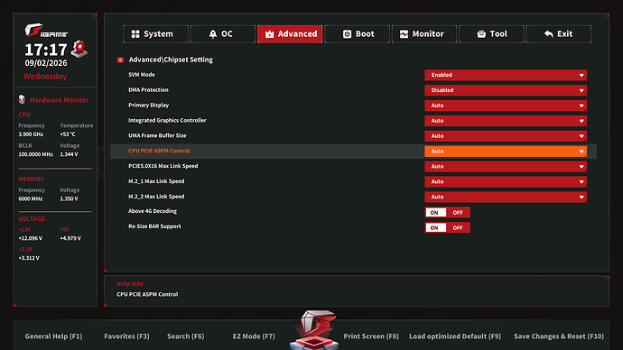This screenshot has width=623, height=350.
Task: Open the M.2_1 Max Link Speed dropdown
Action: tap(506, 181)
